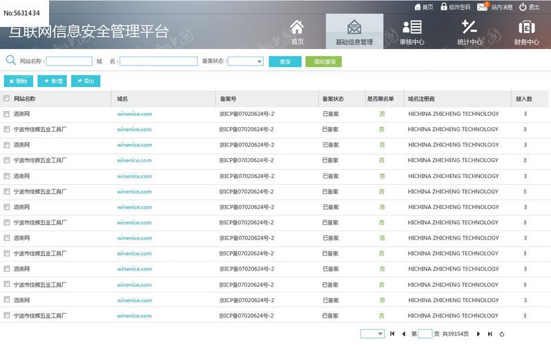Image resolution: width=551 pixels, height=345 pixels.
Task: Click the 是否黑名单 column header
Action: pos(380,99)
